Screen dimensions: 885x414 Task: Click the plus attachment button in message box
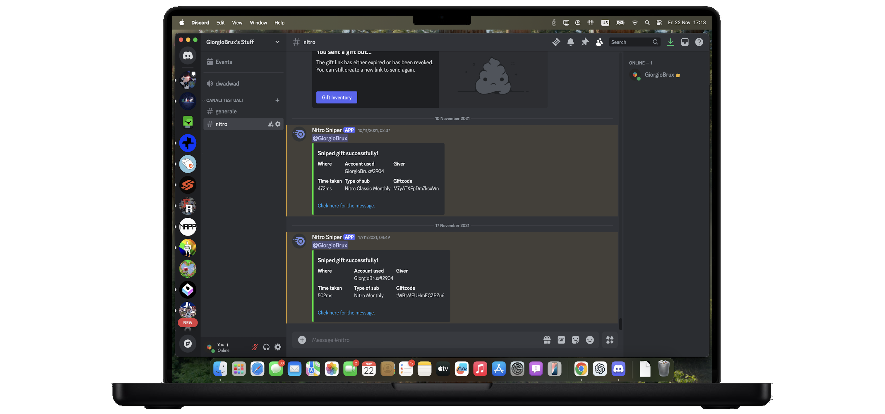coord(302,340)
